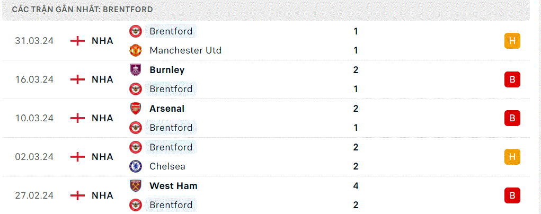Open the Burnley team link
The width and height of the screenshot is (541, 214).
point(167,70)
